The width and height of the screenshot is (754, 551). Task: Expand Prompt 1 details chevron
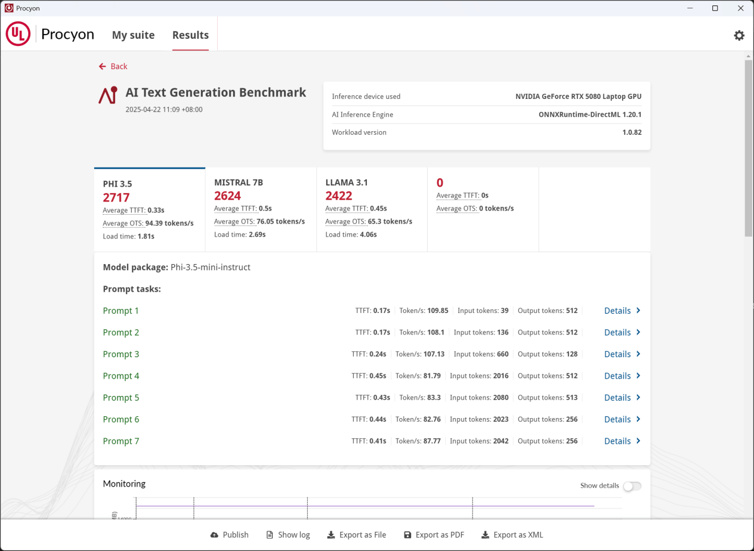click(x=638, y=311)
